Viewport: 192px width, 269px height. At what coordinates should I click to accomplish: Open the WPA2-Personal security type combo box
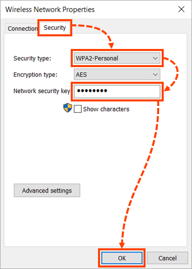tap(117, 59)
